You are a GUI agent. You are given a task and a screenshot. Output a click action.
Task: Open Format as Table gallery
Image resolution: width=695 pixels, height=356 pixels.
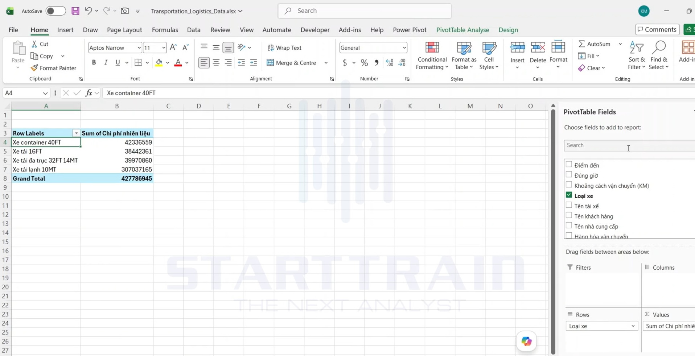click(x=464, y=55)
